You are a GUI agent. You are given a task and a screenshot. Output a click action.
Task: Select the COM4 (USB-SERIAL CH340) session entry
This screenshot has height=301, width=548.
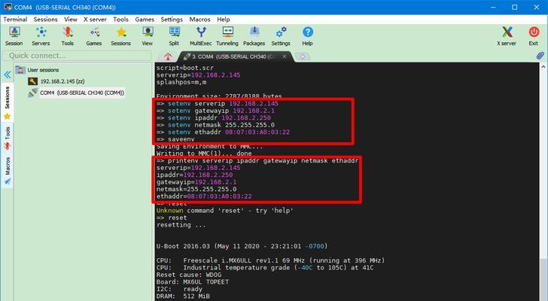pyautogui.click(x=82, y=93)
